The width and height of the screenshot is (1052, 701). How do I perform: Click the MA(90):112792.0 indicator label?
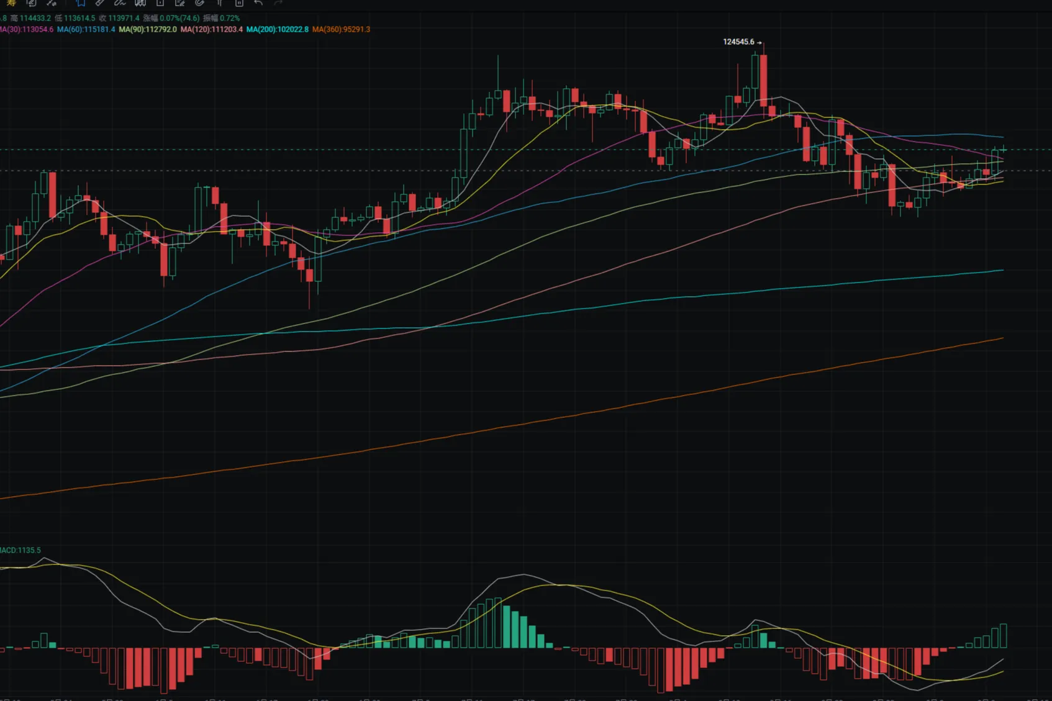(148, 29)
